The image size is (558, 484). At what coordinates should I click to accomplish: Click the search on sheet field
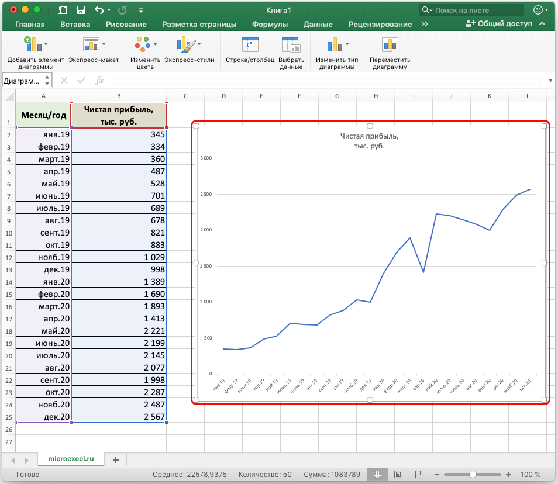pos(471,10)
